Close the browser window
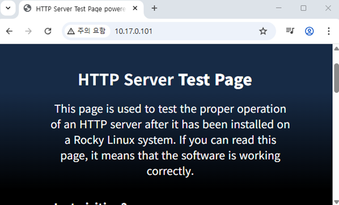Screen dimensions: 339x205 click(328, 8)
